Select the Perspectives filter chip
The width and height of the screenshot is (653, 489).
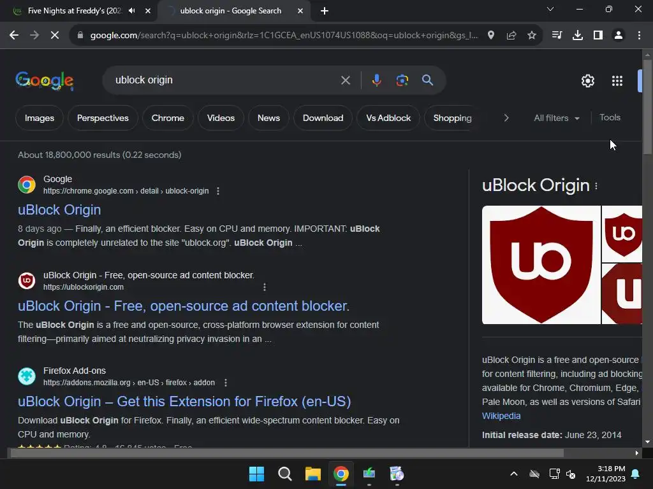click(103, 118)
